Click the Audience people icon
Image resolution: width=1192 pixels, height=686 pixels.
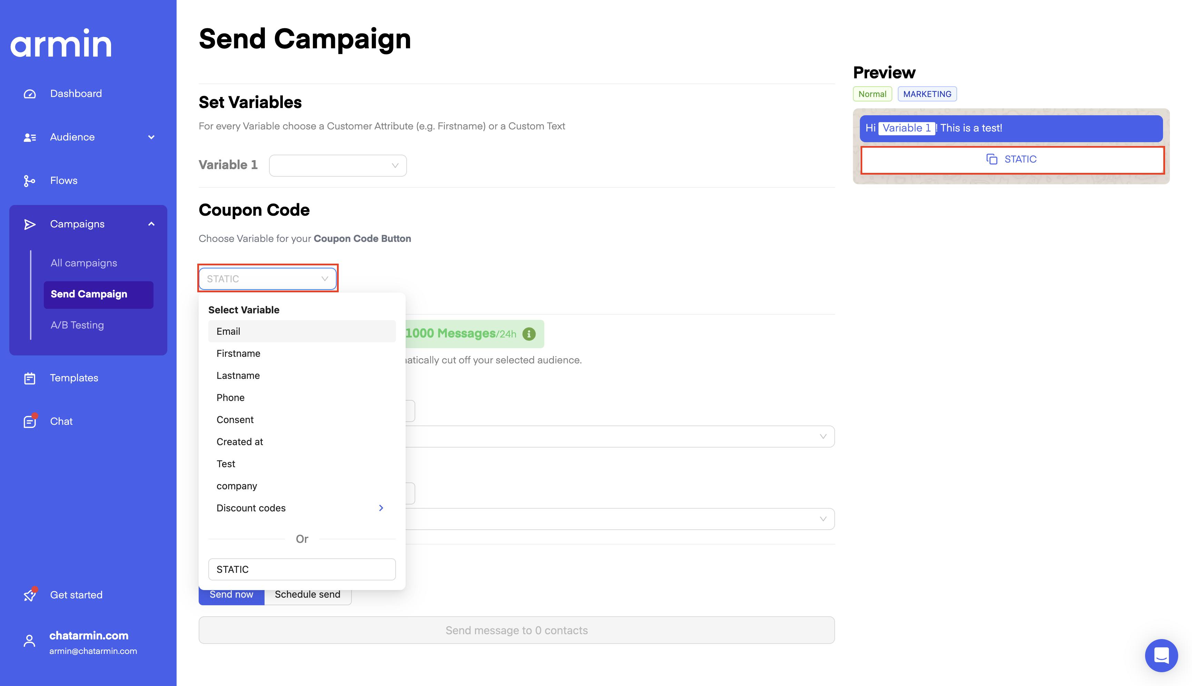click(30, 137)
